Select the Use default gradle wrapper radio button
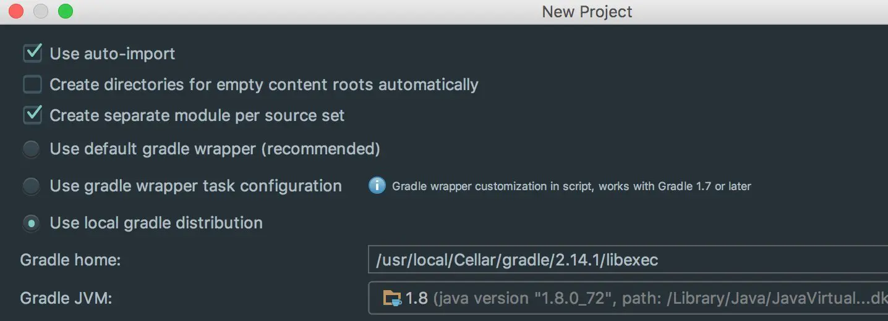888x321 pixels. click(x=32, y=149)
